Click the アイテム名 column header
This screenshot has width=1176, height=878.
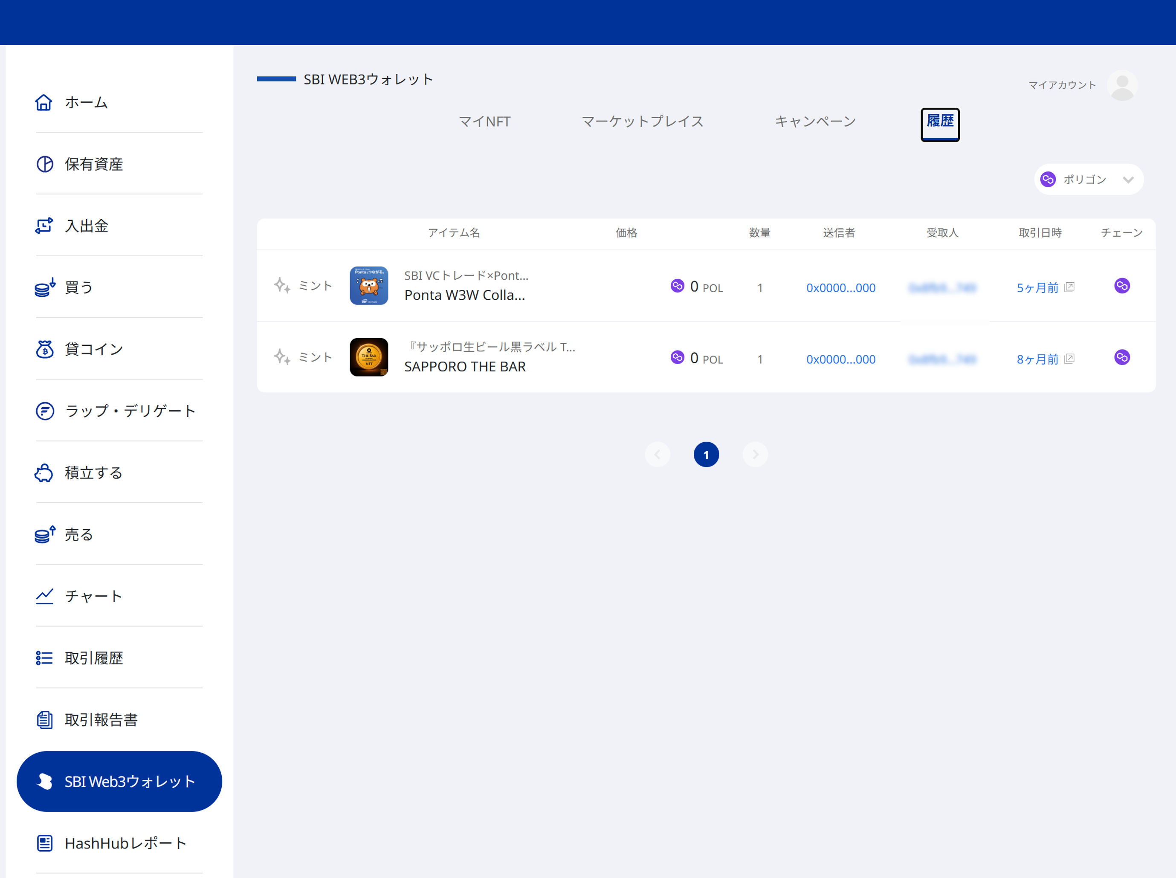tap(454, 233)
